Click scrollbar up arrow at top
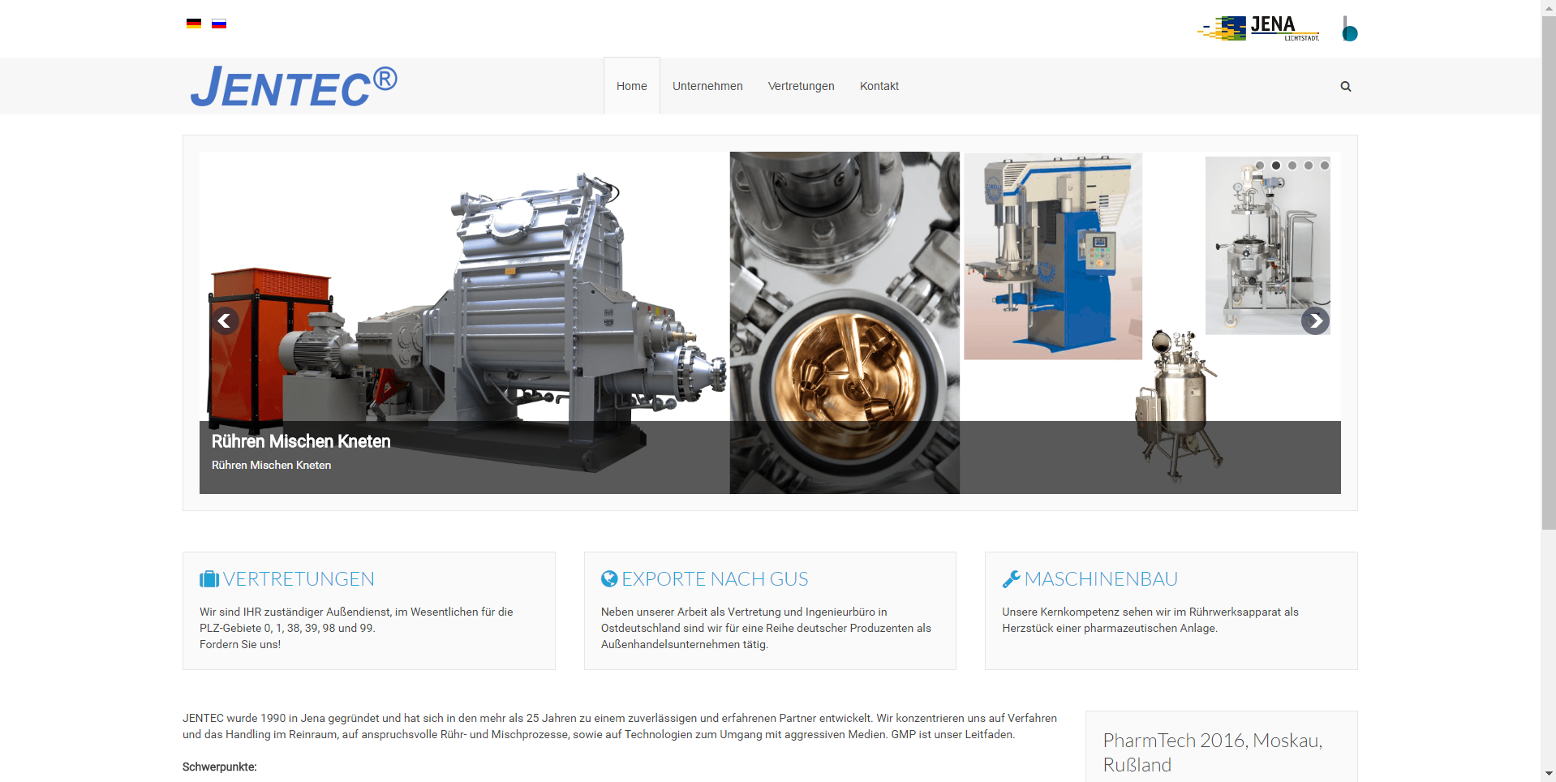This screenshot has width=1556, height=782. [x=1549, y=6]
